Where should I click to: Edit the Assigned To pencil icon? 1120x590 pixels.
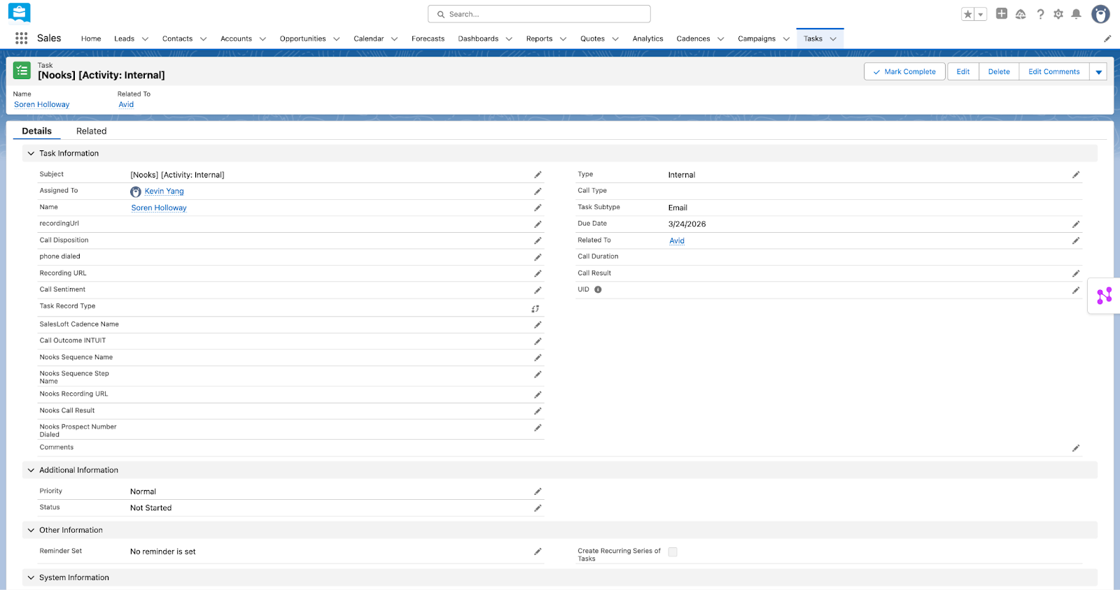tap(538, 192)
